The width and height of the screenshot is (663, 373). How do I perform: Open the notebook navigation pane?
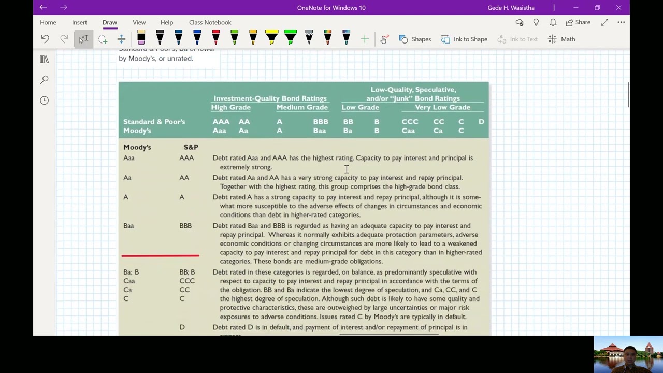(44, 60)
